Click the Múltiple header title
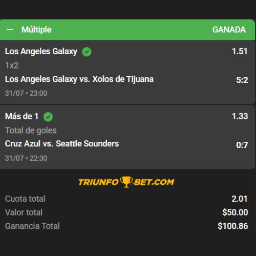 (36, 30)
